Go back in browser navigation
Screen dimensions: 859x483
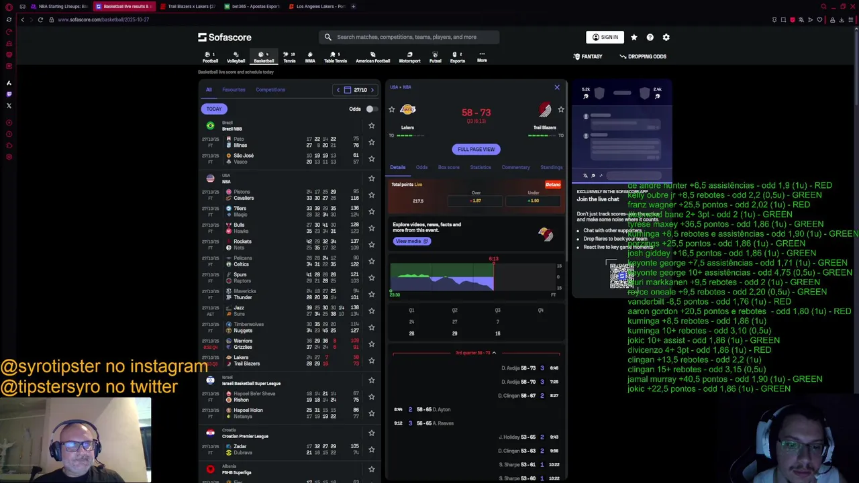pyautogui.click(x=22, y=19)
